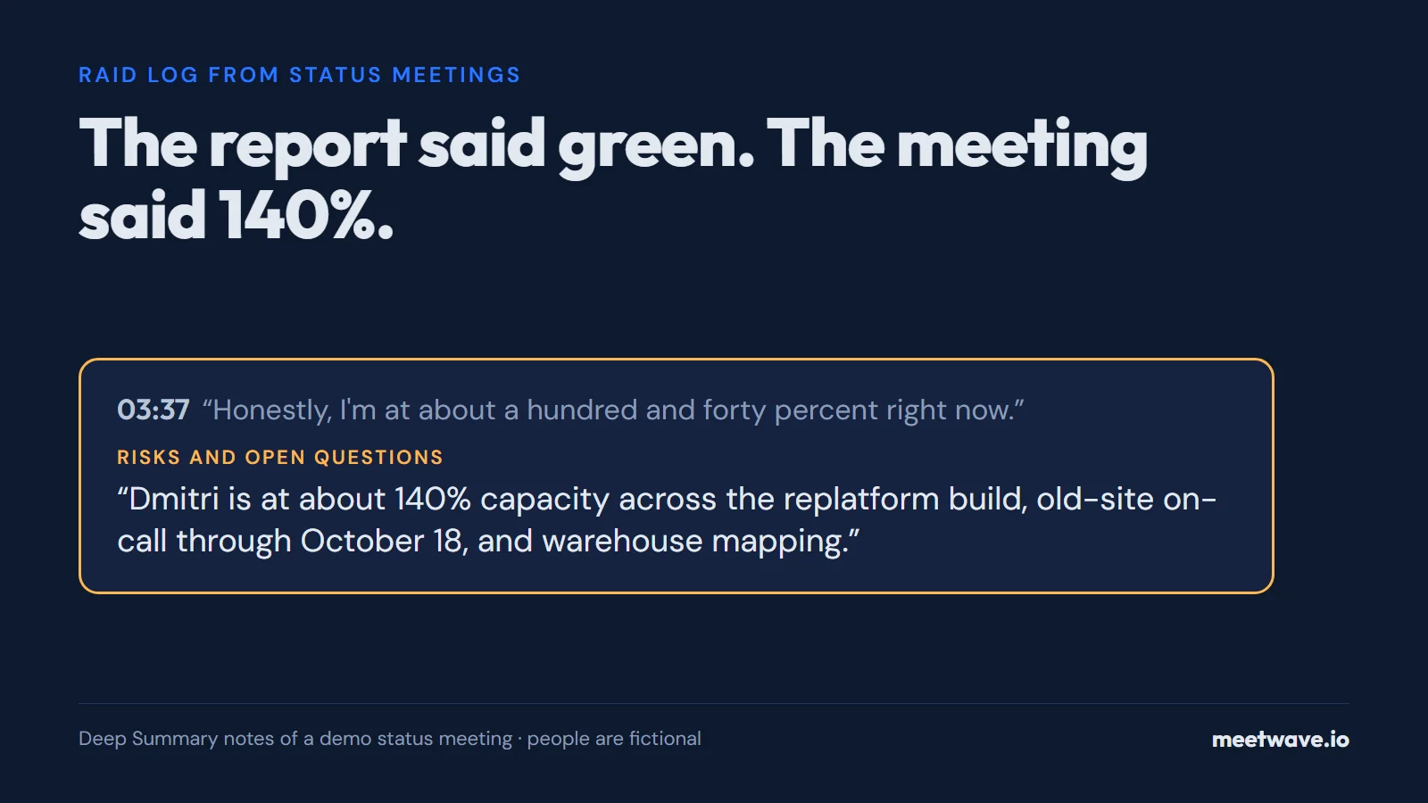Screen dimensions: 1428x803
Task: Select the RAID LOG FROM STATUS MEETINGS label
Action: [x=299, y=75]
